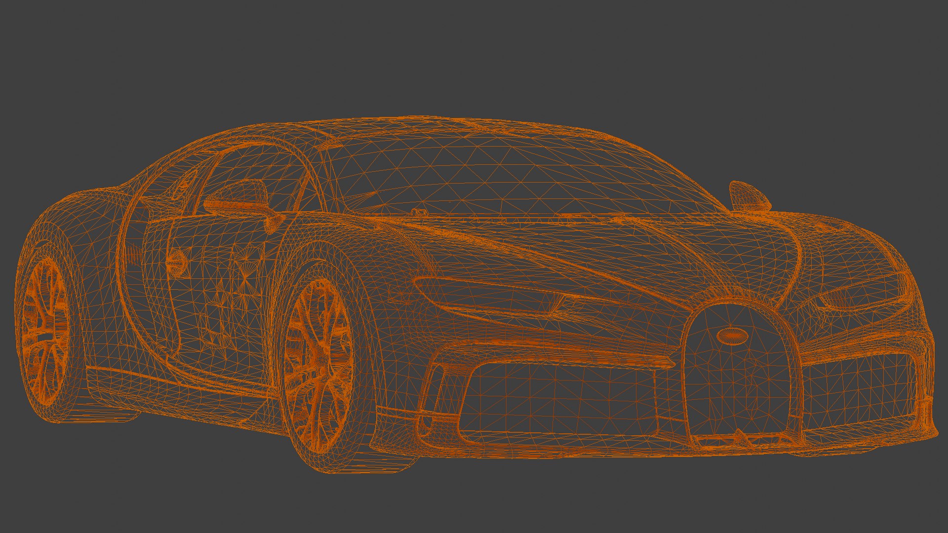
Task: Select the side mirror next to the door window
Action: [242, 204]
